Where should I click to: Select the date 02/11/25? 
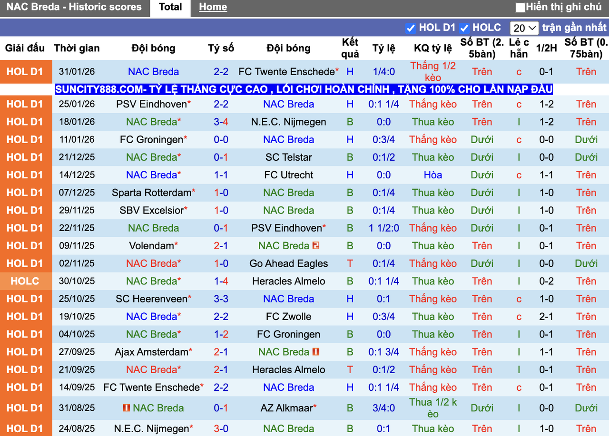[77, 263]
